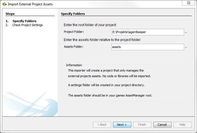Screen dimensions: 197x133
Task: Click into the Project Folder text field
Action: (x=147, y=32)
